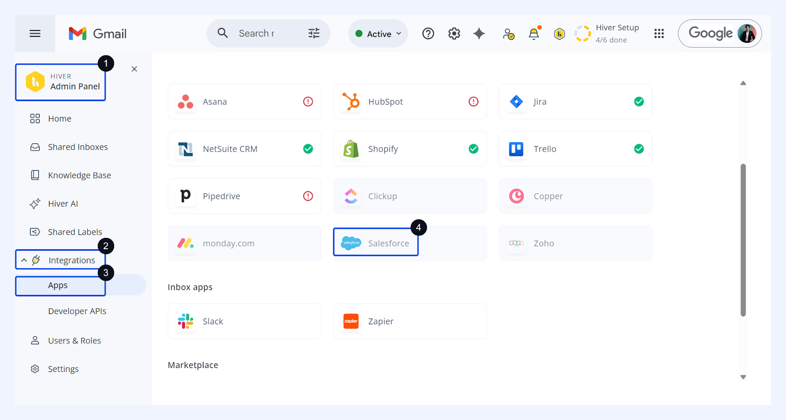
Task: Click the Google account profile picture
Action: (x=747, y=33)
